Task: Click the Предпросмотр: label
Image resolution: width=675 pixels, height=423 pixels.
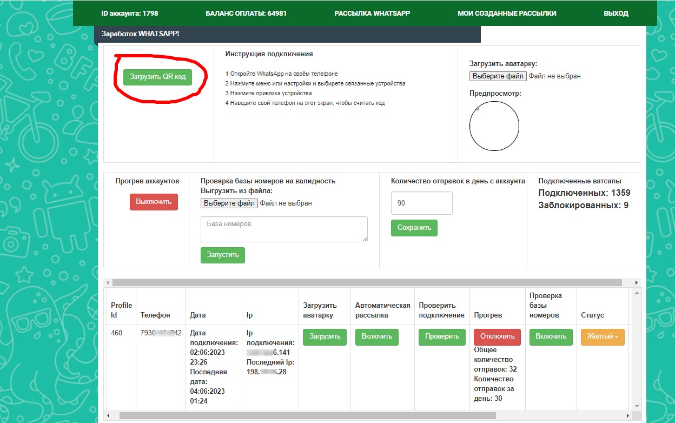Action: tap(495, 94)
